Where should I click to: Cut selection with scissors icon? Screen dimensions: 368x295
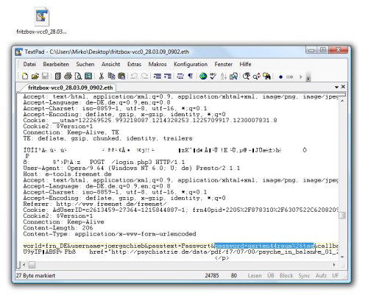tap(101, 77)
